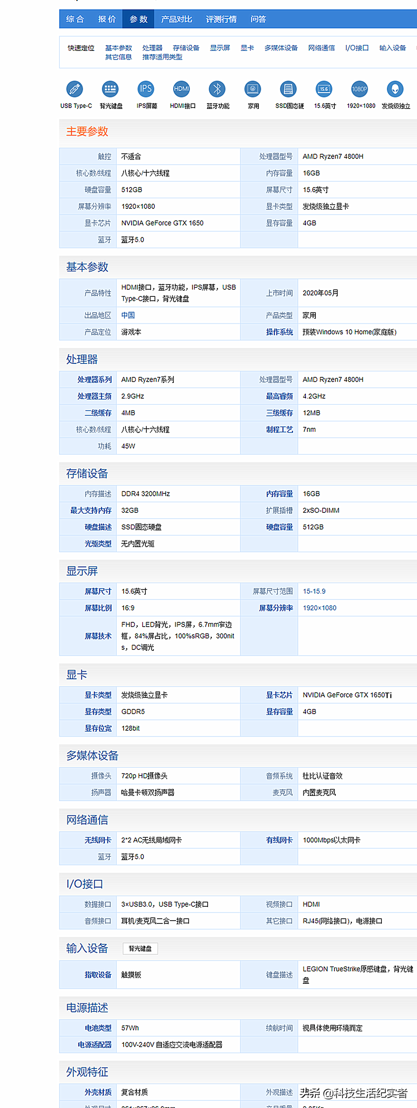Jump to 基本参数 quick link
417x1108 pixels.
click(119, 48)
